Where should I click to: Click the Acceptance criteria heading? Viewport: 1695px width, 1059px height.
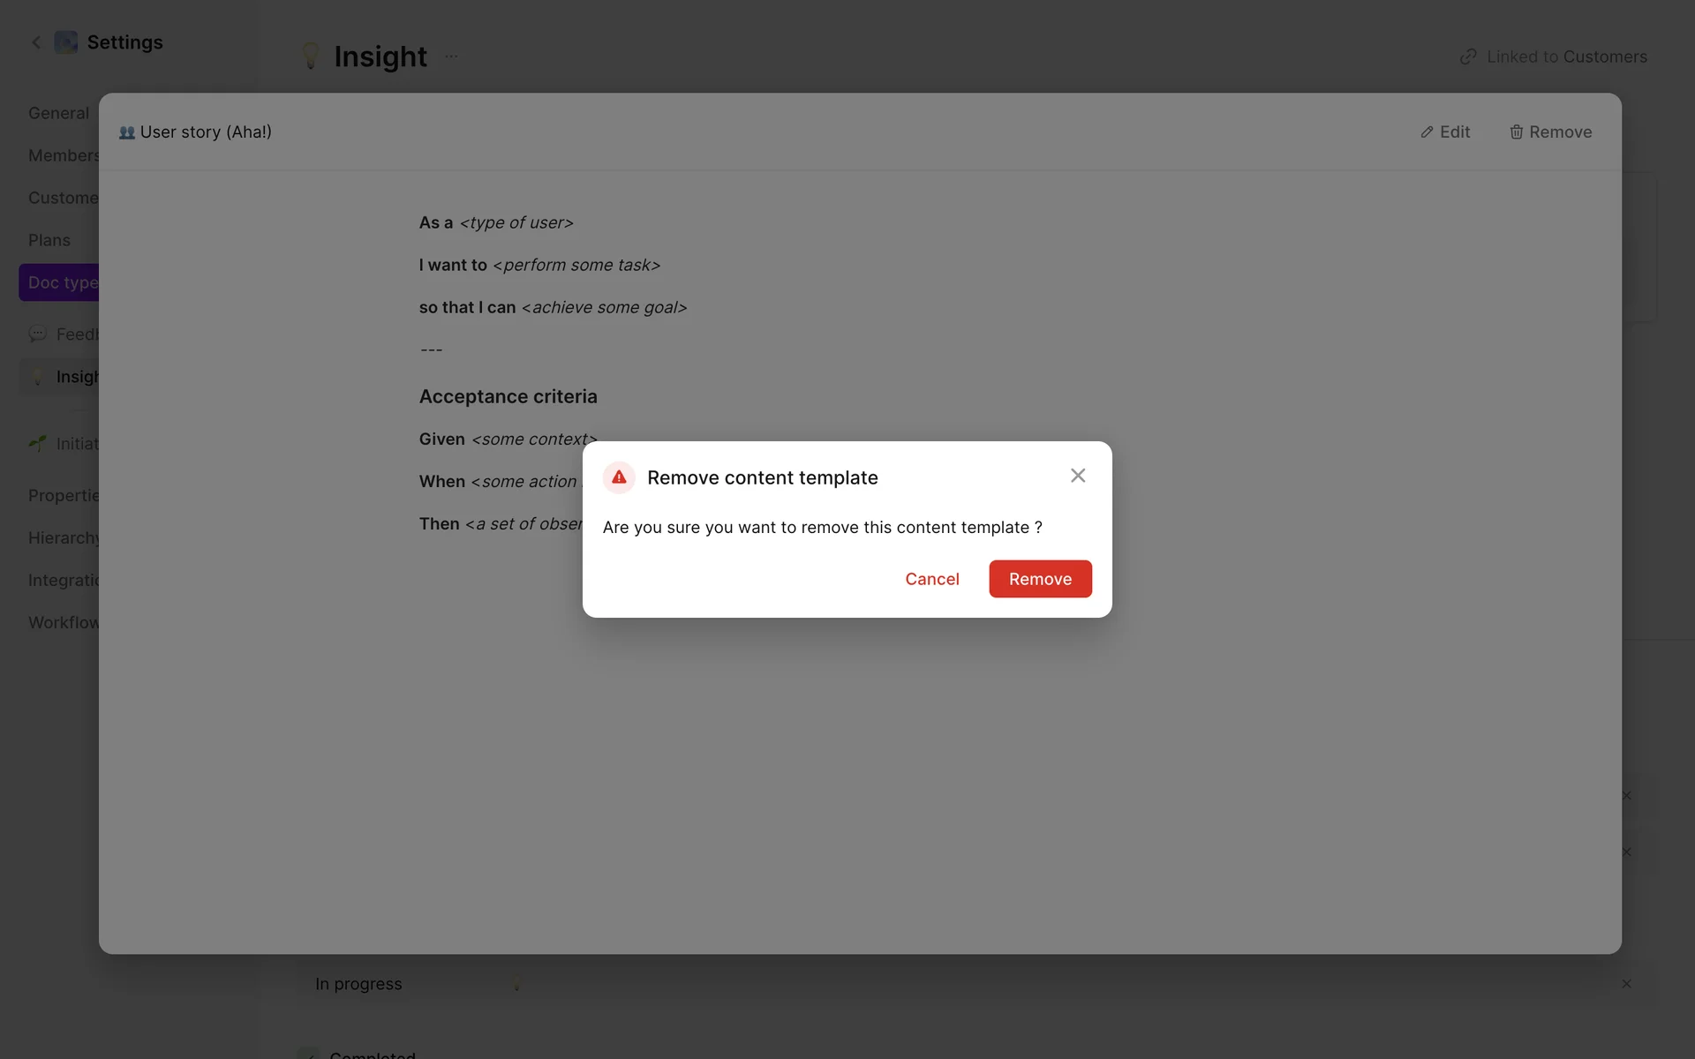[508, 397]
